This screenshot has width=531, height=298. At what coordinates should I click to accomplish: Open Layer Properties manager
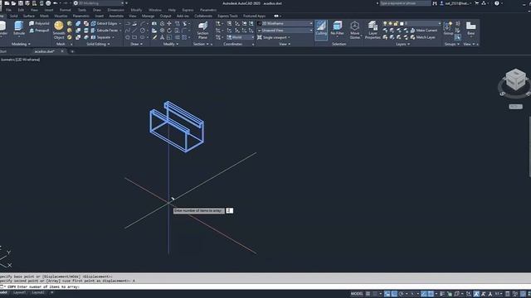[373, 31]
